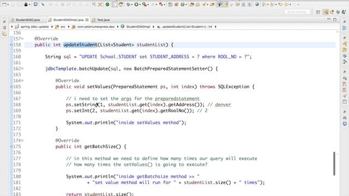Click in the Quick Access field

pyautogui.click(x=297, y=11)
